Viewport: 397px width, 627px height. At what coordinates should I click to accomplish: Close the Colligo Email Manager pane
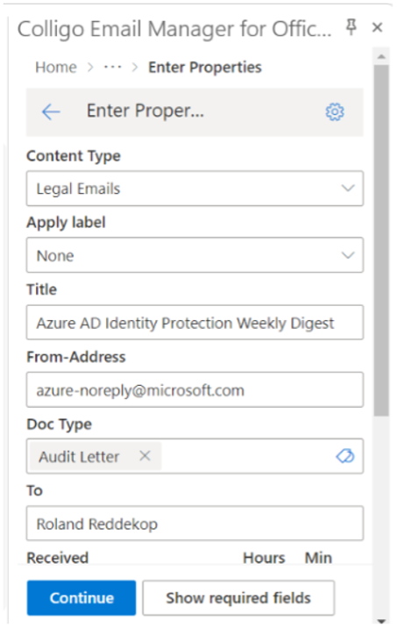tap(377, 27)
